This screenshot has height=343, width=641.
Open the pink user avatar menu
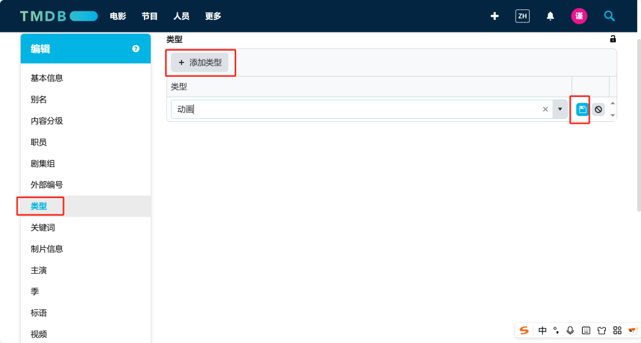[x=579, y=16]
